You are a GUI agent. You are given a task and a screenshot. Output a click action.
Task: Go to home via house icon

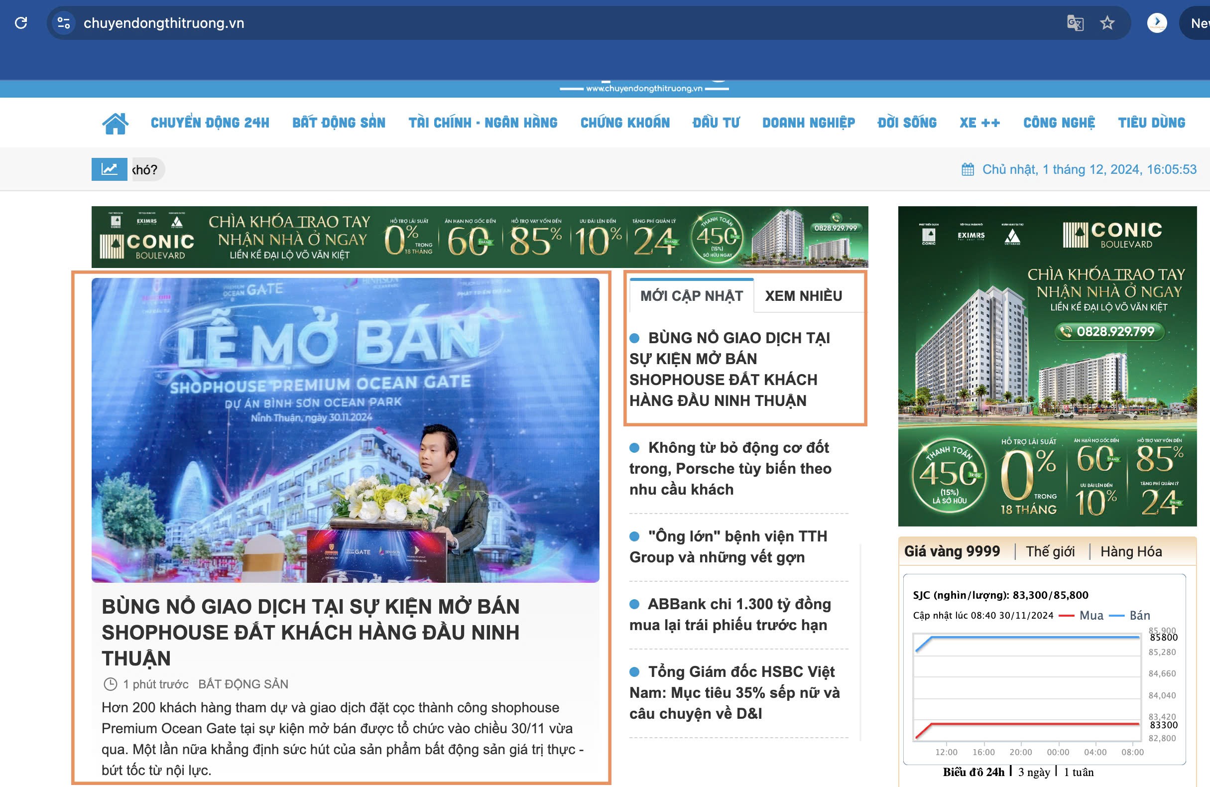(116, 123)
